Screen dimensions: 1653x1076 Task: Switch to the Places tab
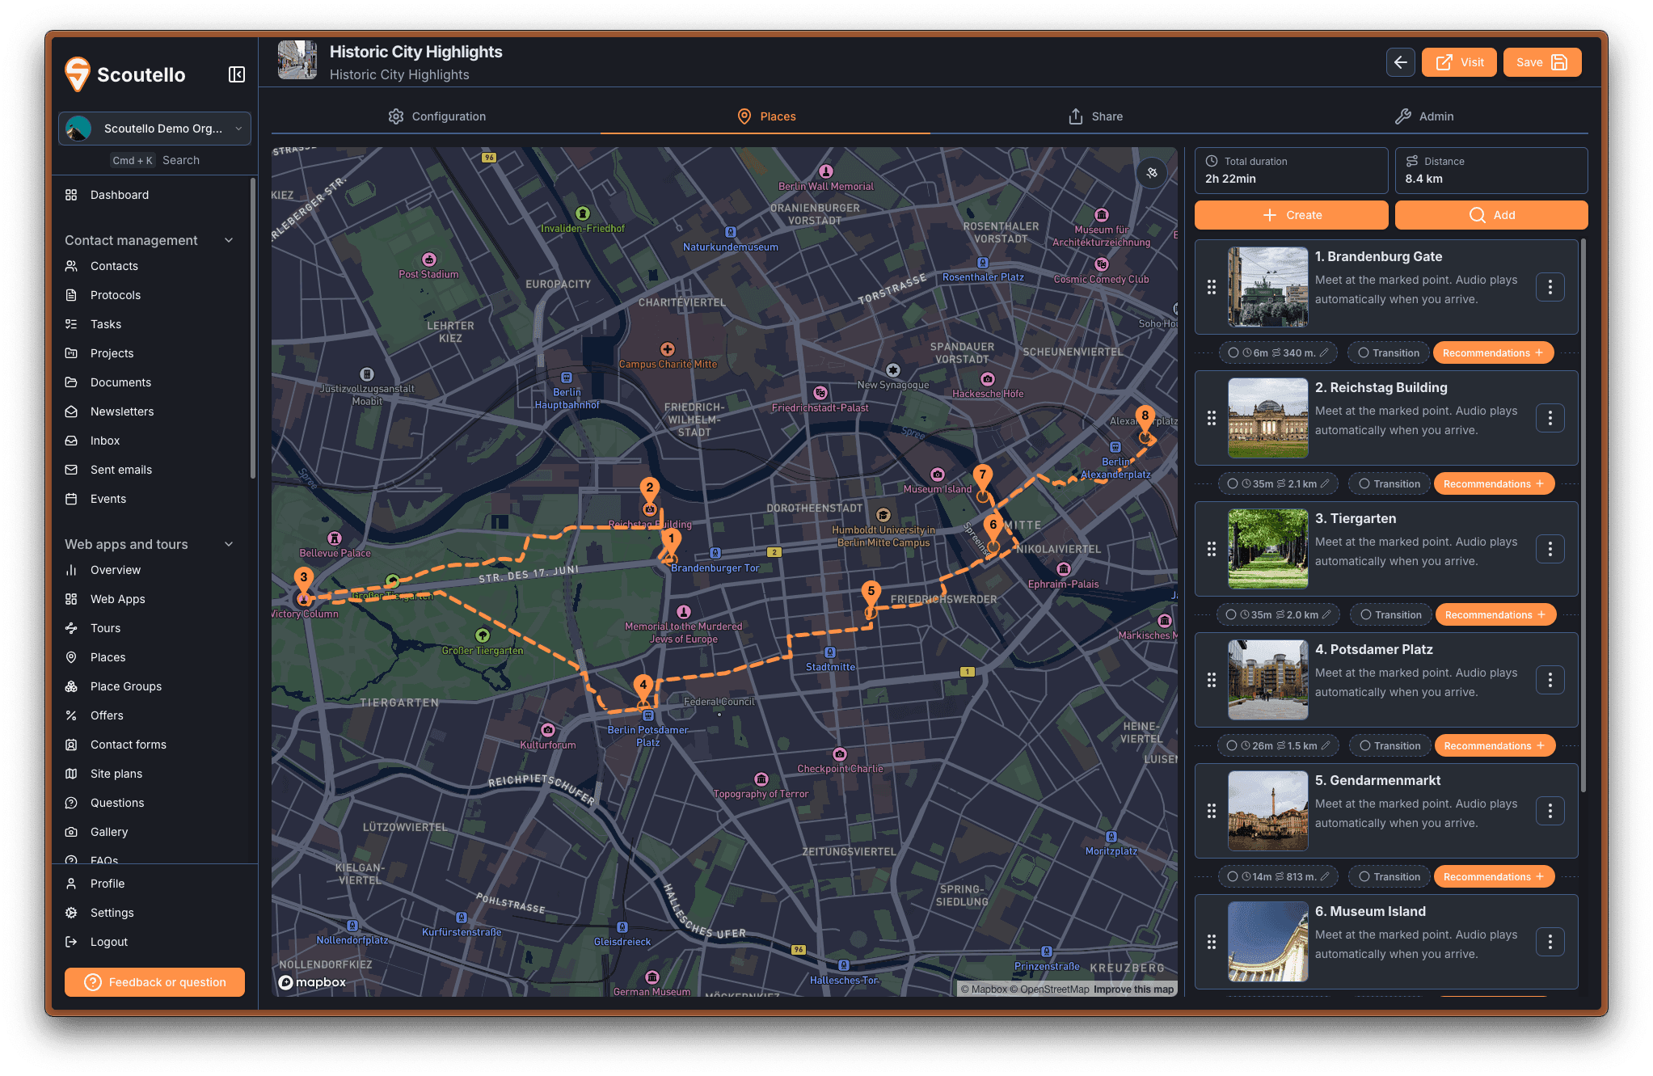pos(765,116)
